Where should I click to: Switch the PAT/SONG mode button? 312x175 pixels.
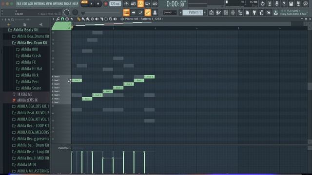pos(84,3)
